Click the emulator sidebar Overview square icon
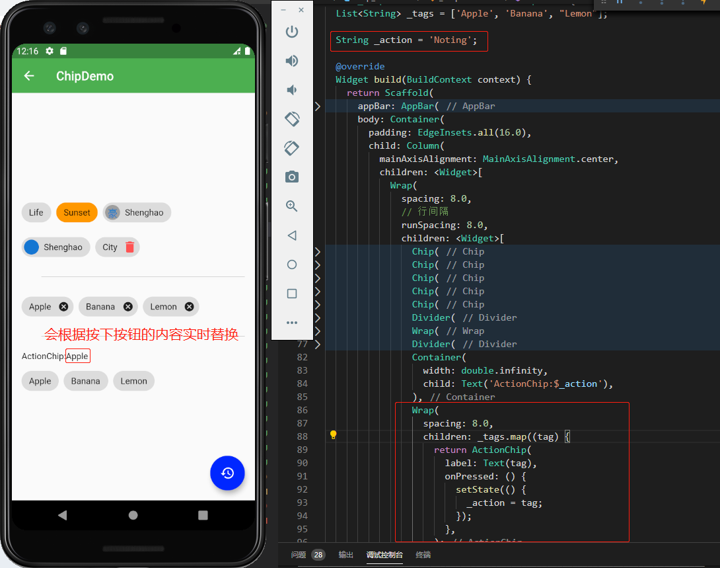This screenshot has width=720, height=568. tap(292, 294)
